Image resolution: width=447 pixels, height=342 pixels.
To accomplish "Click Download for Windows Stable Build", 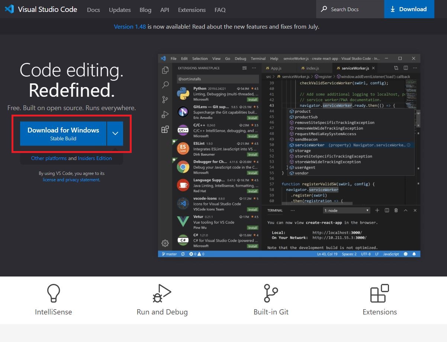I will coord(63,134).
